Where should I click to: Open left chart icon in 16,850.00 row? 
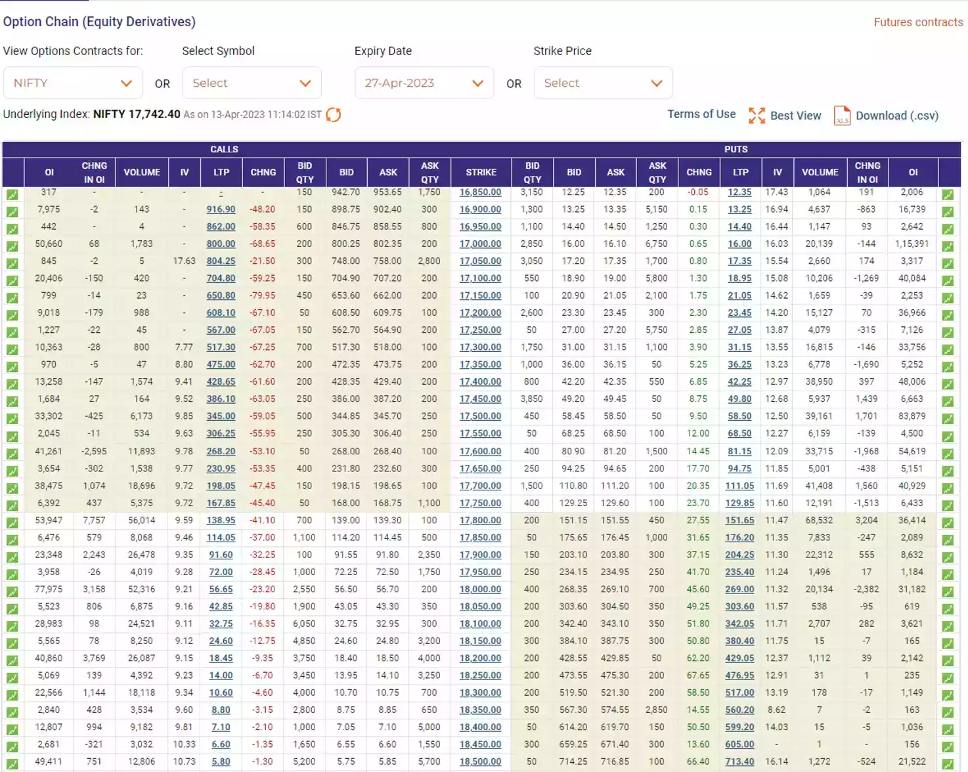(12, 194)
